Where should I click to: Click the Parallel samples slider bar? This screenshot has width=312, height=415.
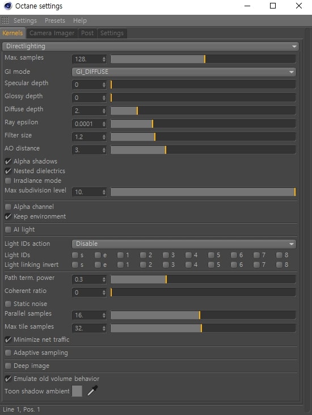pyautogui.click(x=203, y=315)
